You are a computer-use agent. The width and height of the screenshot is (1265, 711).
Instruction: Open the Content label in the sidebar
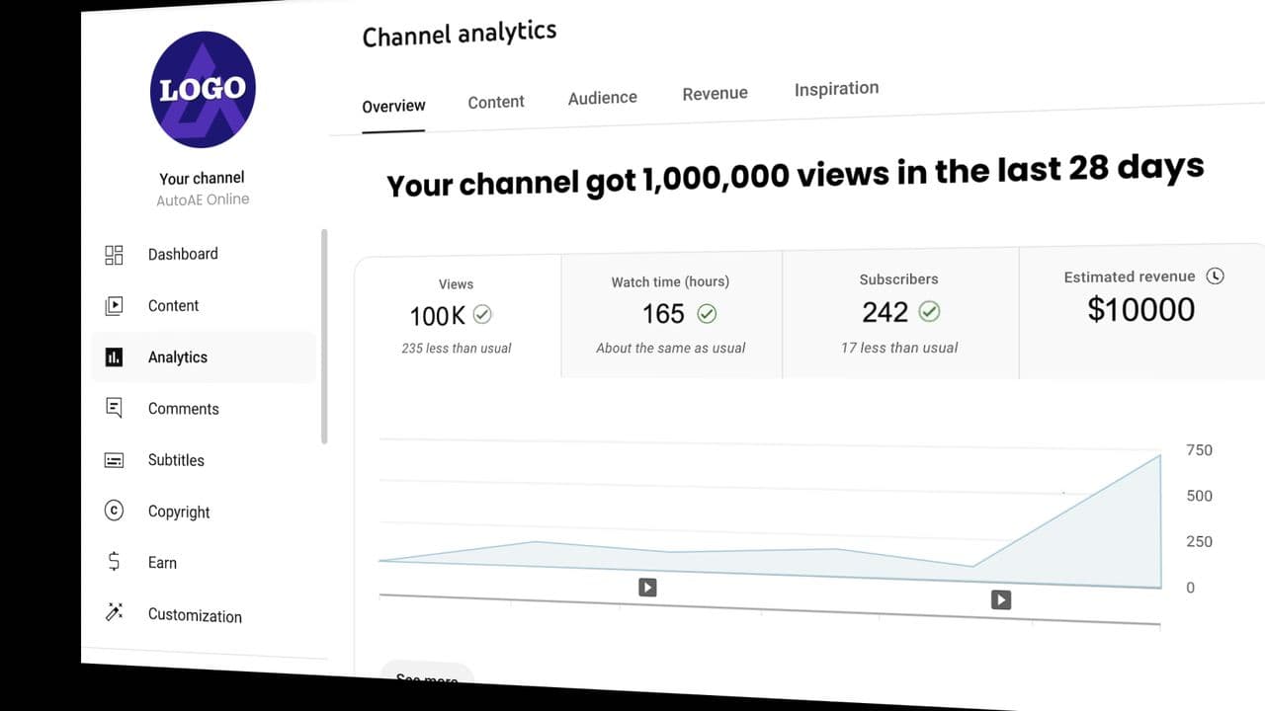(x=173, y=306)
